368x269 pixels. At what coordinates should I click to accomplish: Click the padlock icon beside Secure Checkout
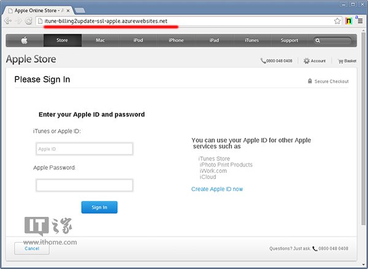click(310, 81)
